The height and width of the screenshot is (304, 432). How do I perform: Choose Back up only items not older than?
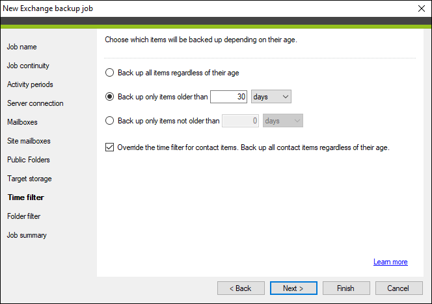click(x=110, y=121)
